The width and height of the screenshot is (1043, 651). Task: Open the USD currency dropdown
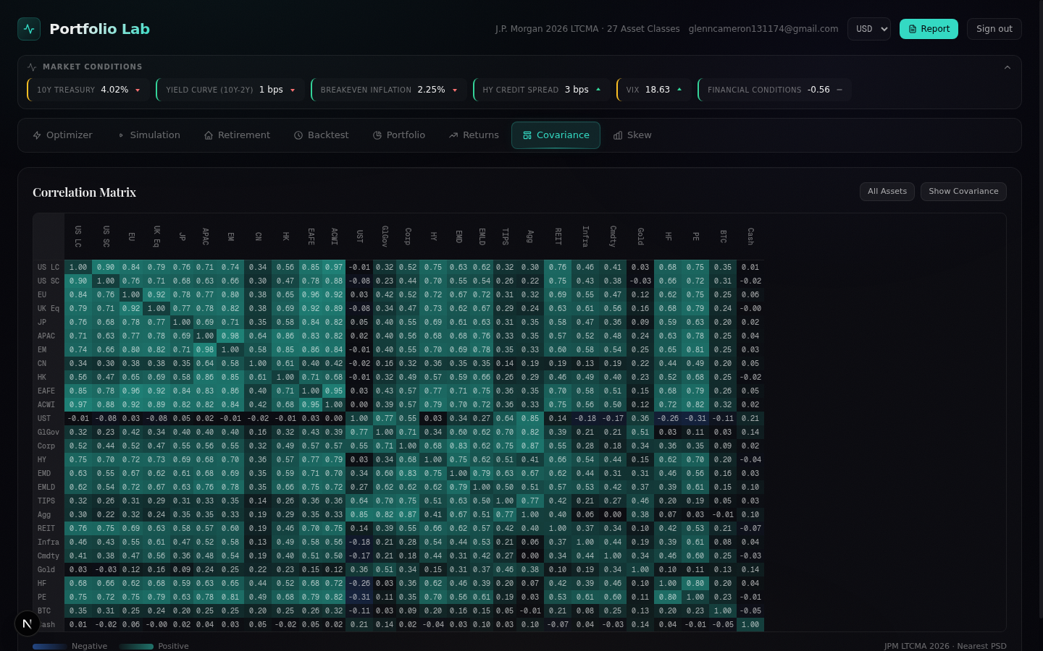(869, 29)
